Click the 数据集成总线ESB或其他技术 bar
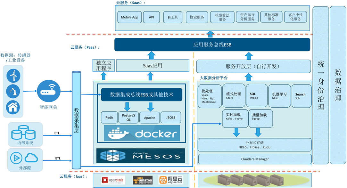347x188 pixels. click(142, 95)
